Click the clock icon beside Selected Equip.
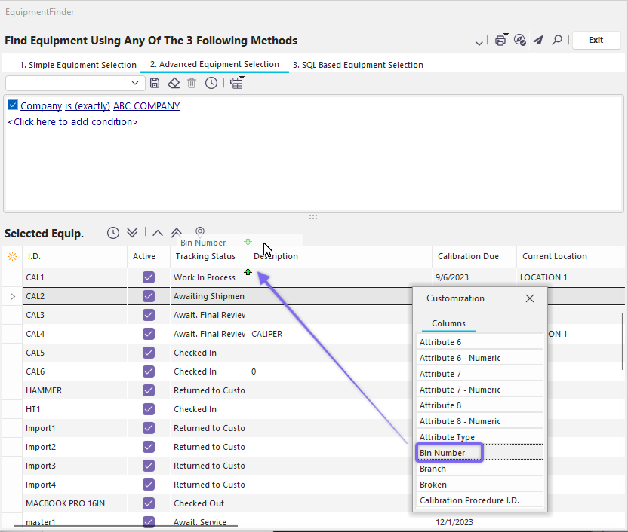The height and width of the screenshot is (532, 628). click(113, 233)
